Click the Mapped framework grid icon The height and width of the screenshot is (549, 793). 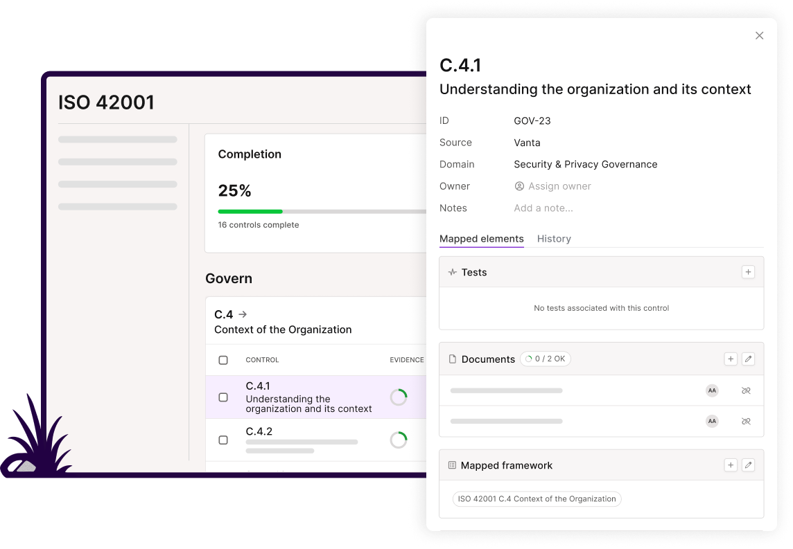point(453,465)
